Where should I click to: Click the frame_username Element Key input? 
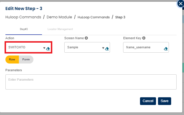[x=143, y=47]
